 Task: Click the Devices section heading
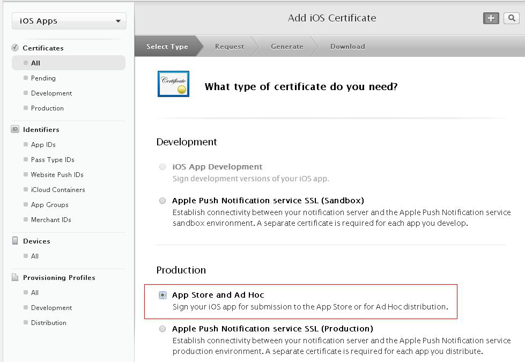click(36, 241)
